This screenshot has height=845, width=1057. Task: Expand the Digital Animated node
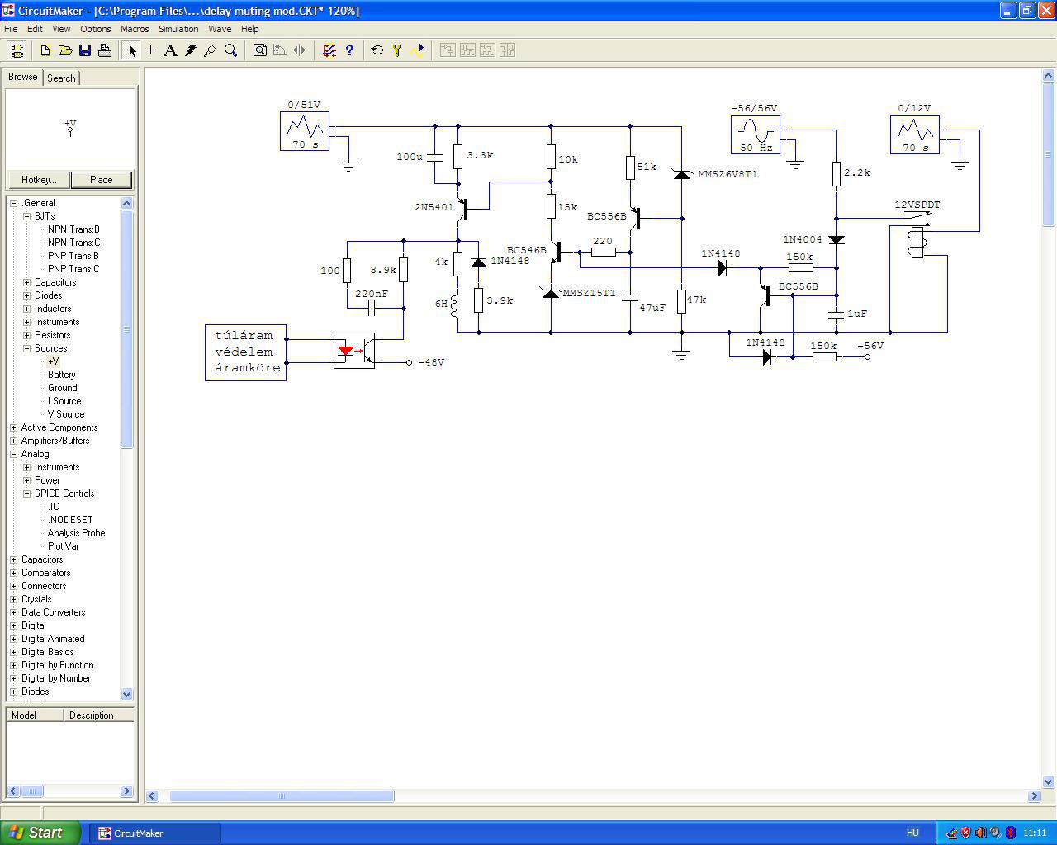click(13, 639)
